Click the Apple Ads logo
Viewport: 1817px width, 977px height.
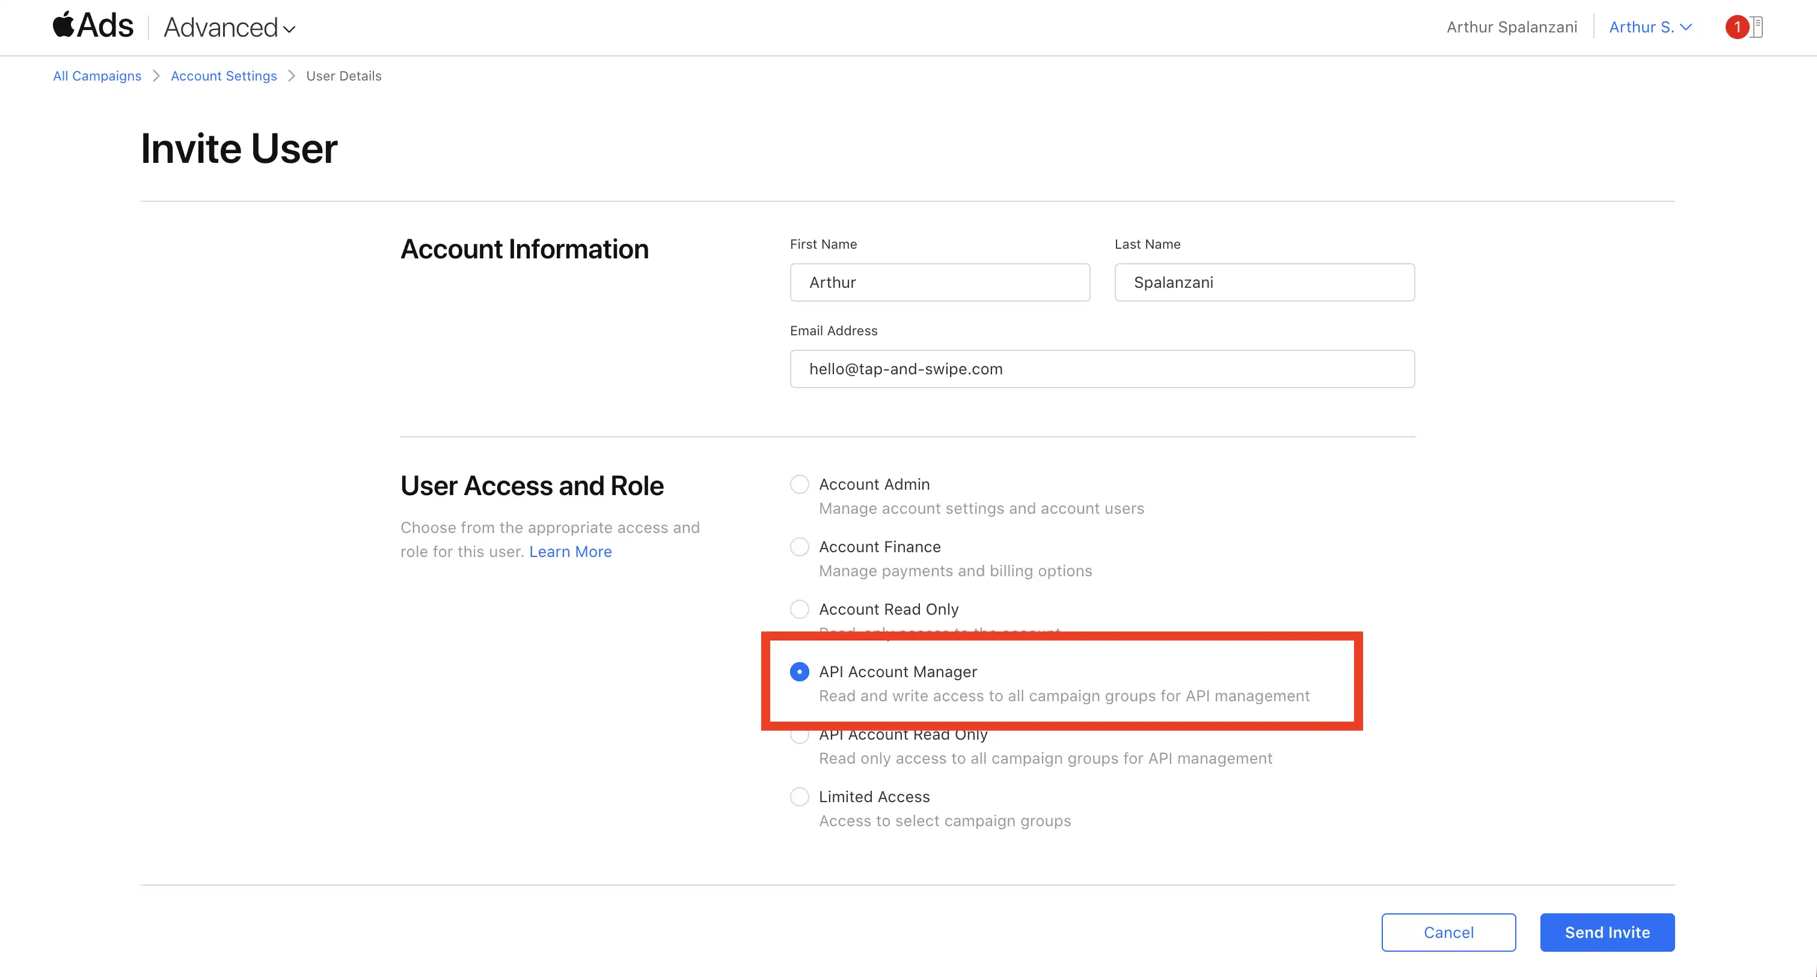(x=93, y=26)
